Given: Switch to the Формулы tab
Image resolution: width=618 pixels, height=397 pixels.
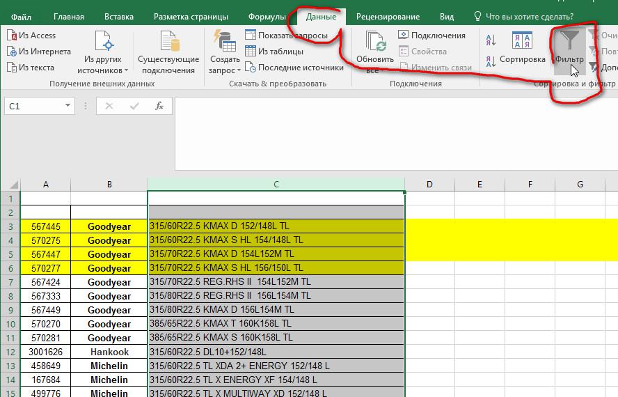Looking at the screenshot, I should [x=267, y=17].
